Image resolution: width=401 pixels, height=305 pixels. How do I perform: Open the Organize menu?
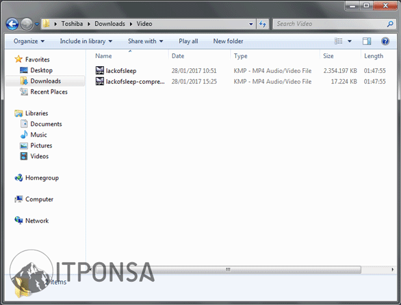[29, 41]
